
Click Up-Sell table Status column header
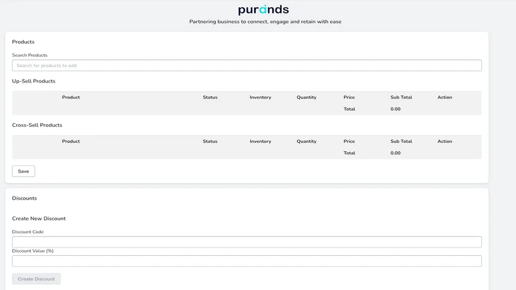(210, 97)
